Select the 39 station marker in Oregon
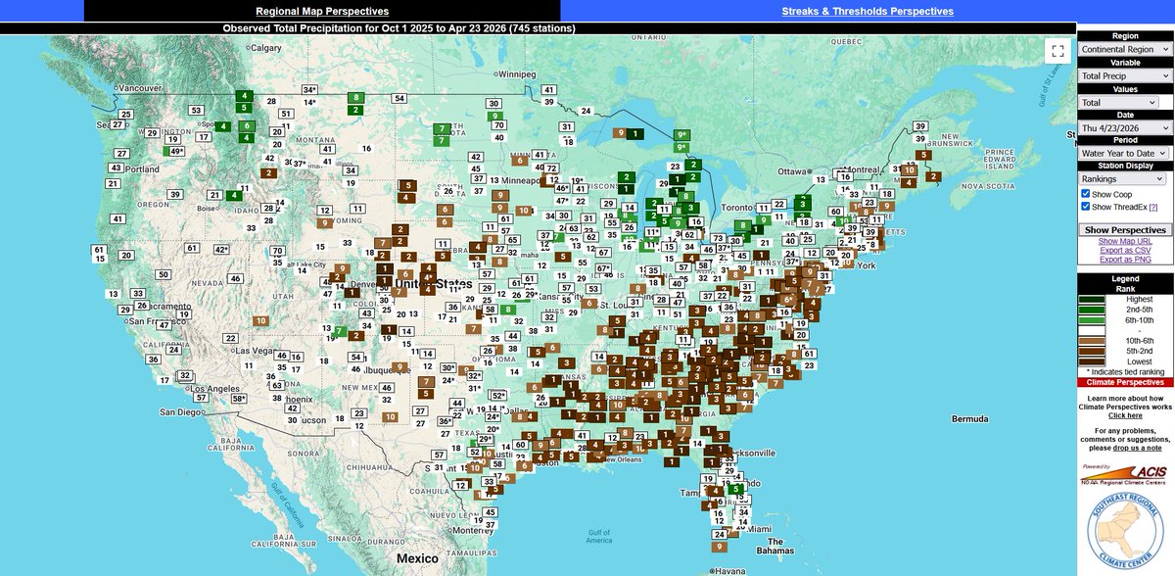This screenshot has width=1175, height=576. point(176,194)
